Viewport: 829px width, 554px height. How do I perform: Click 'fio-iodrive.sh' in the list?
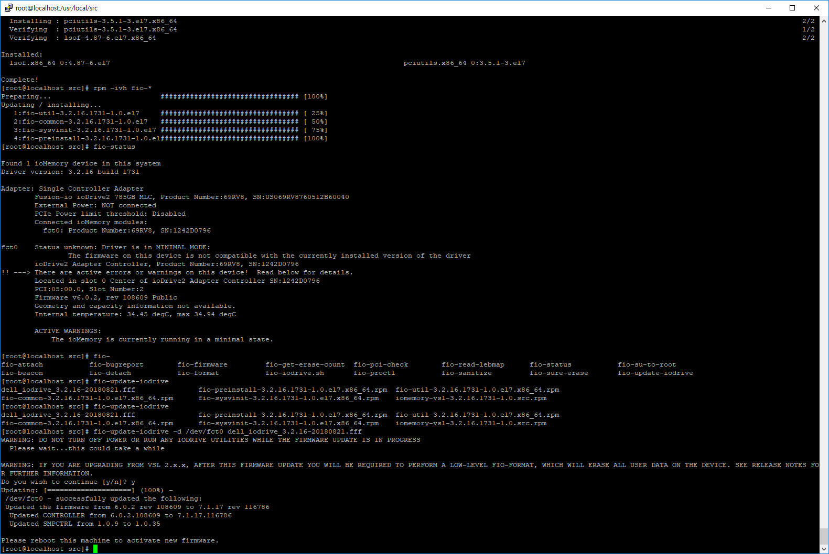(295, 373)
